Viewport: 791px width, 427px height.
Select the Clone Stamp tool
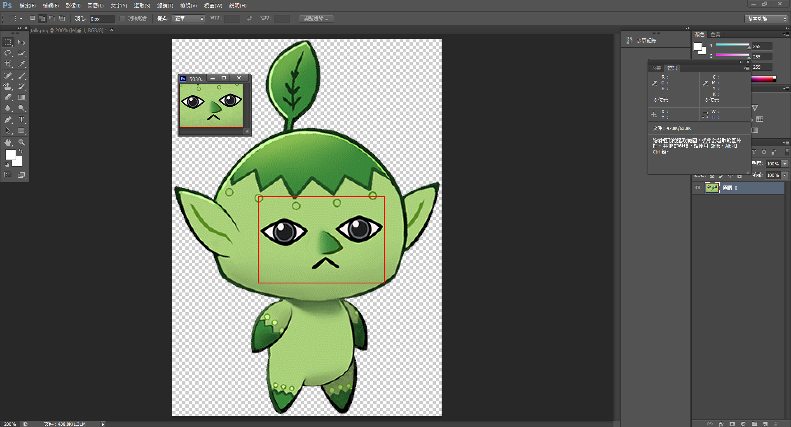tap(8, 86)
